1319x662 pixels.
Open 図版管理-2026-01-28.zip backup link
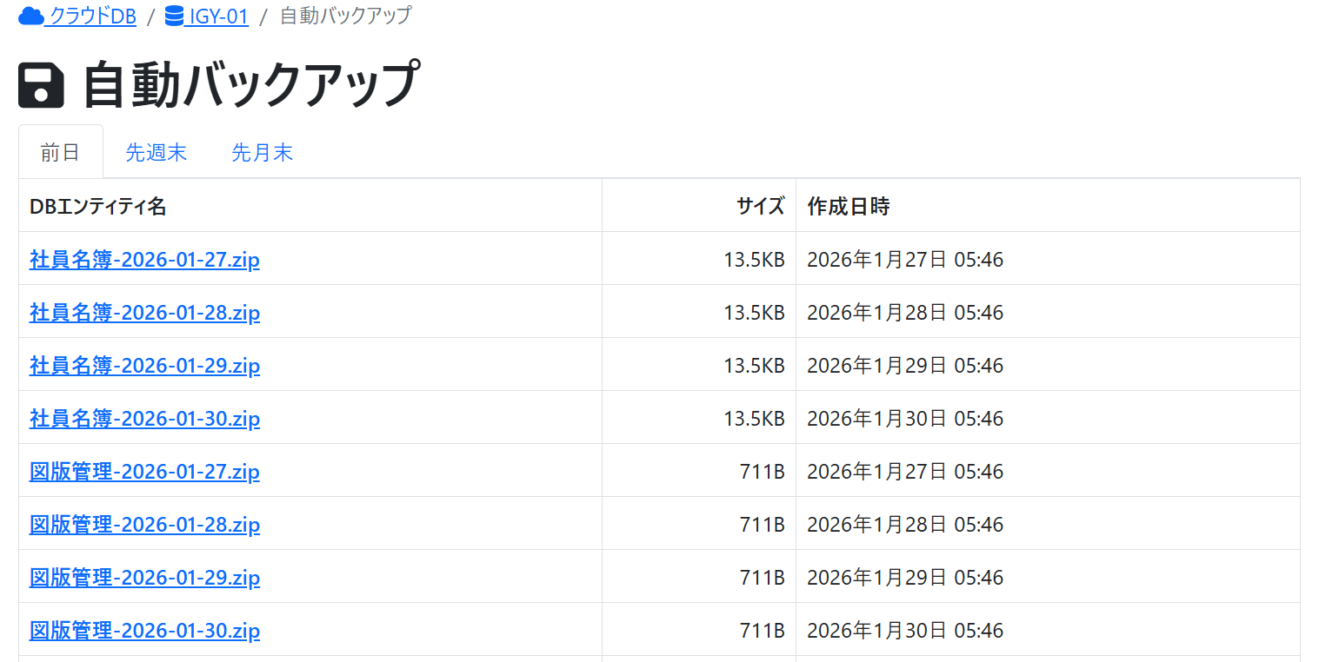(x=144, y=524)
